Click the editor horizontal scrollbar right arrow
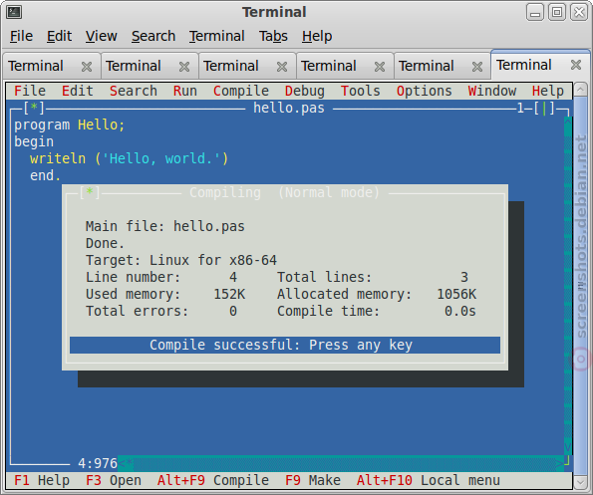This screenshot has height=495, width=593. [560, 463]
